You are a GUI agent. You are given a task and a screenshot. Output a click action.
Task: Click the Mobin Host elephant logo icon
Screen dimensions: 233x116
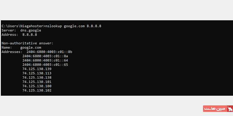click(x=230, y=108)
